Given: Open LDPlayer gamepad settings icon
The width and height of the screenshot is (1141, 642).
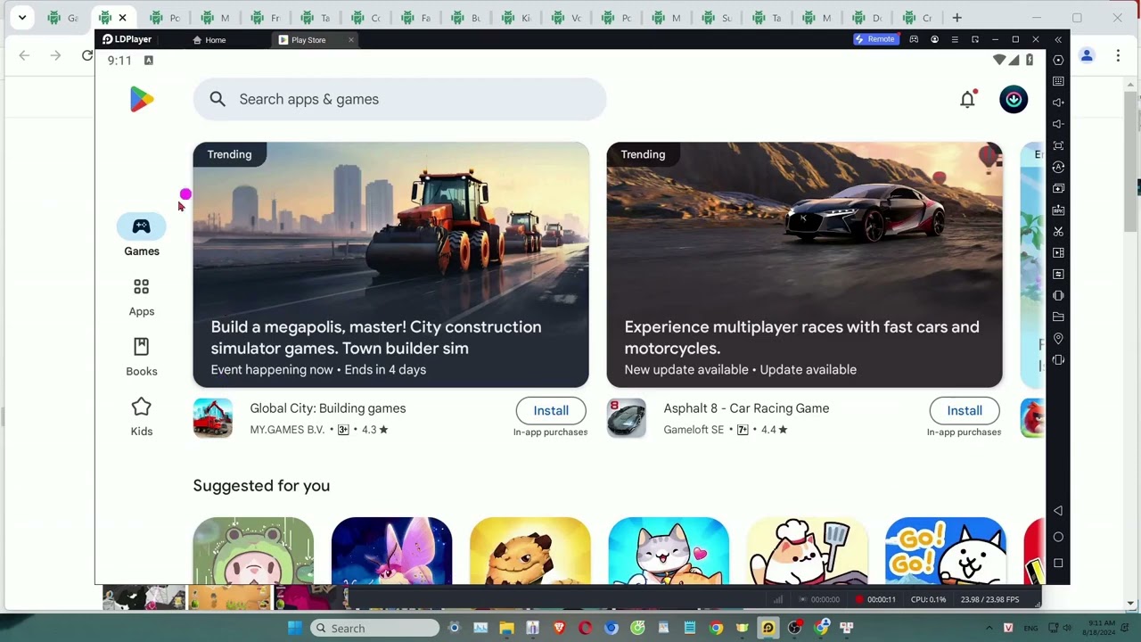Looking at the screenshot, I should coord(914,39).
